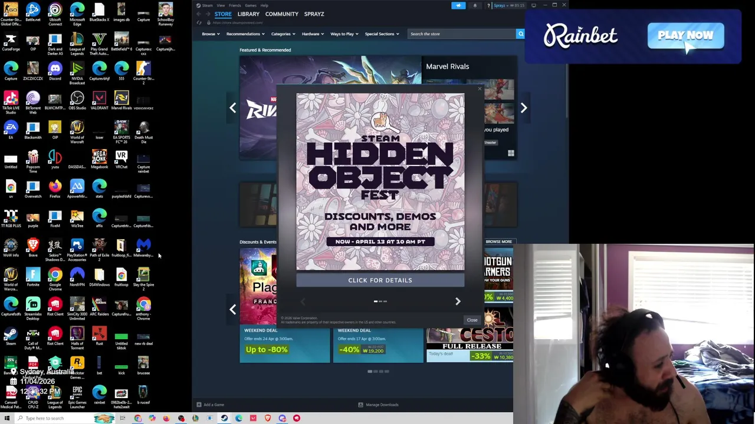Open Manage Downloads at the bottom

[378, 405]
